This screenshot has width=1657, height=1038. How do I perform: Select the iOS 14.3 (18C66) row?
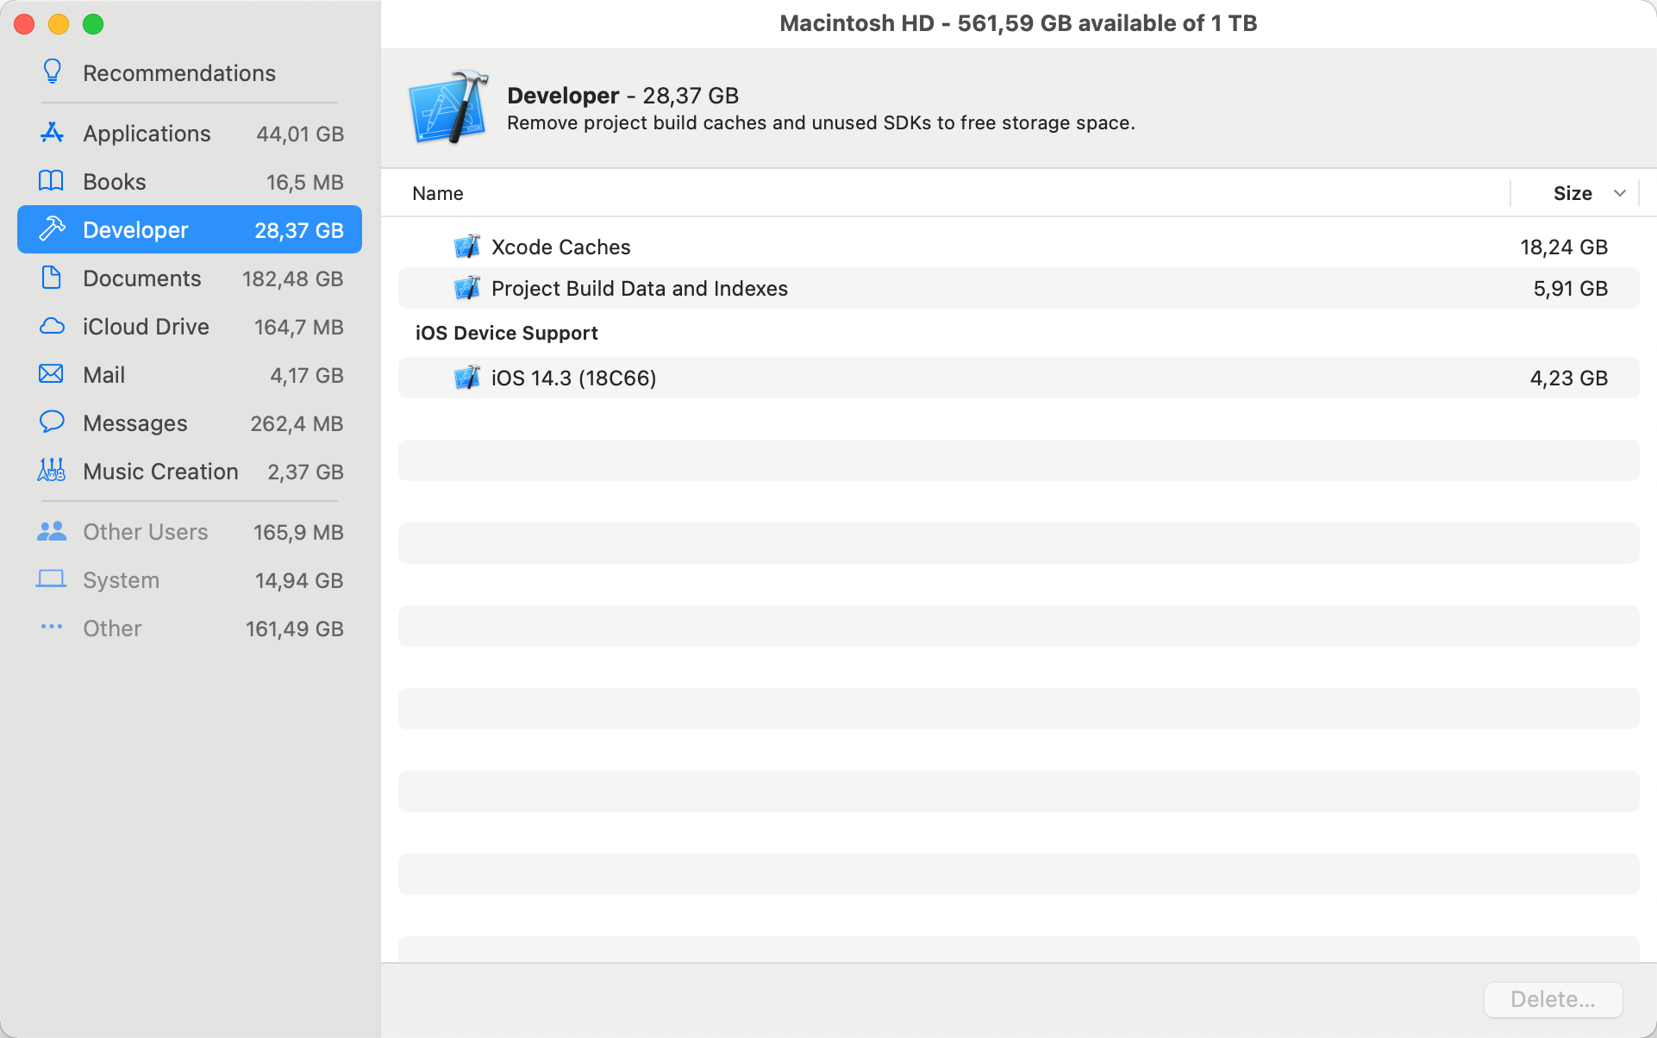[1018, 378]
